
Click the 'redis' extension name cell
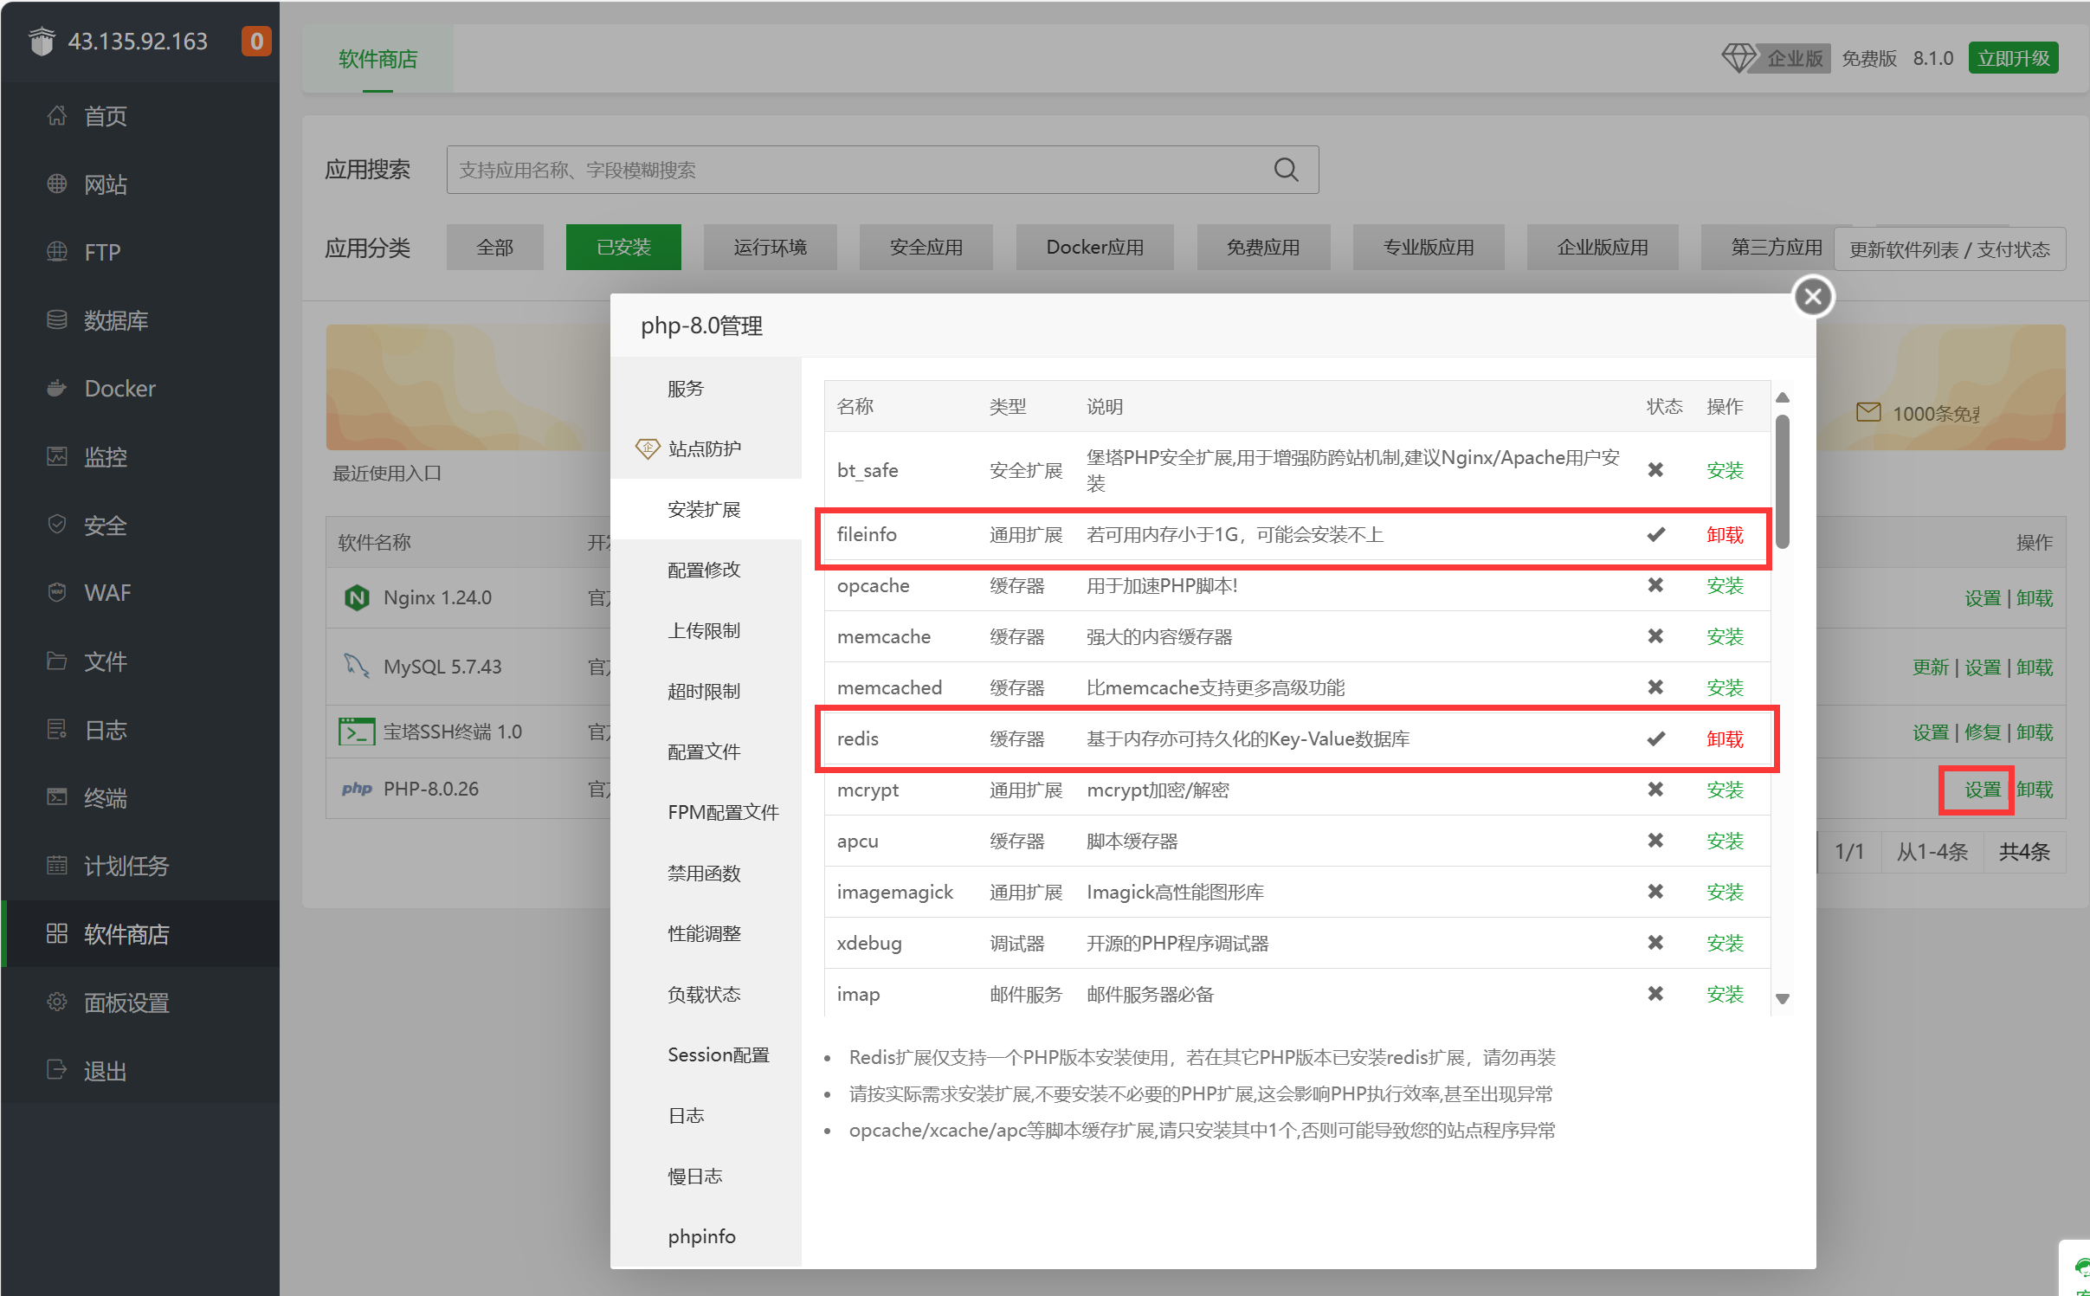857,738
